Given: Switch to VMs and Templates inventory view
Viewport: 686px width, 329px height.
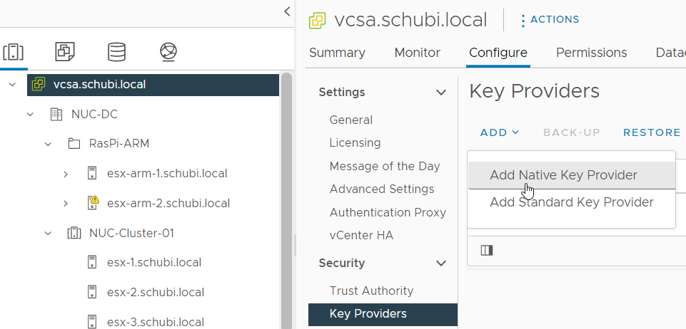Looking at the screenshot, I should click(65, 51).
